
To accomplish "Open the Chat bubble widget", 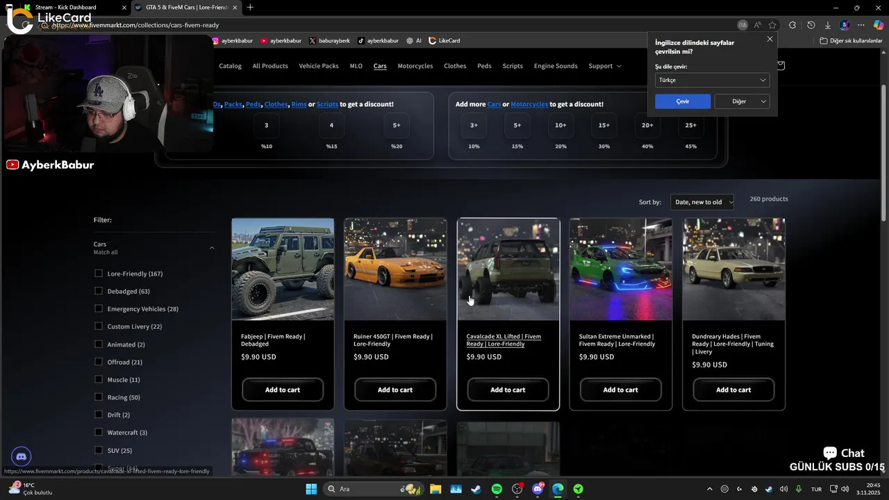I will point(843,453).
